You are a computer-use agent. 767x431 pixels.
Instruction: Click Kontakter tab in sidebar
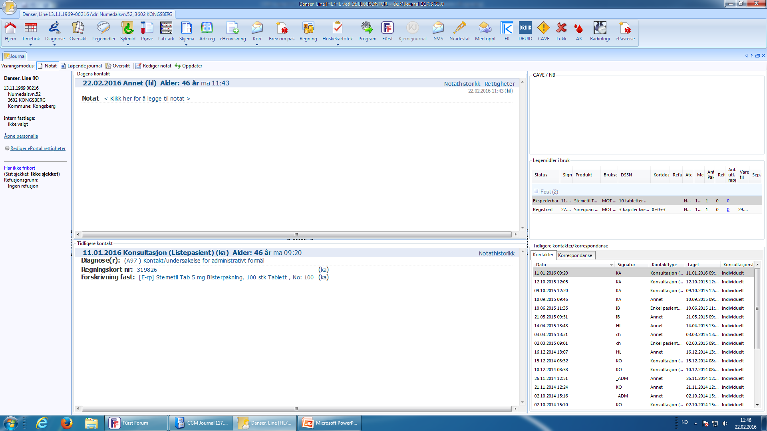pyautogui.click(x=543, y=255)
